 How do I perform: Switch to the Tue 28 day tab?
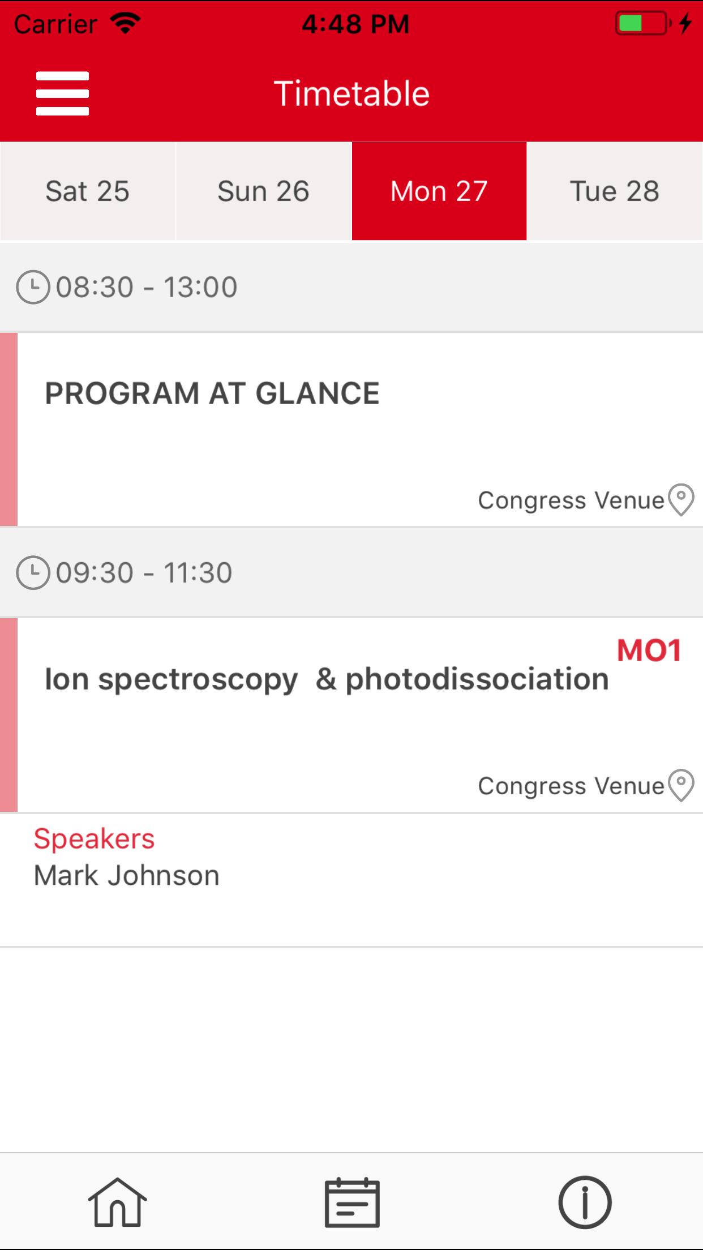coord(615,191)
